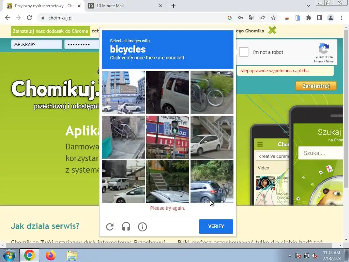Dismiss the Chrome add-on banner green X
The width and height of the screenshot is (349, 262).
[x=272, y=30]
